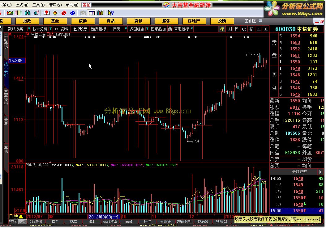Select the 模板 bottom tab
This screenshot has width=326, height=228.
pos(22,222)
